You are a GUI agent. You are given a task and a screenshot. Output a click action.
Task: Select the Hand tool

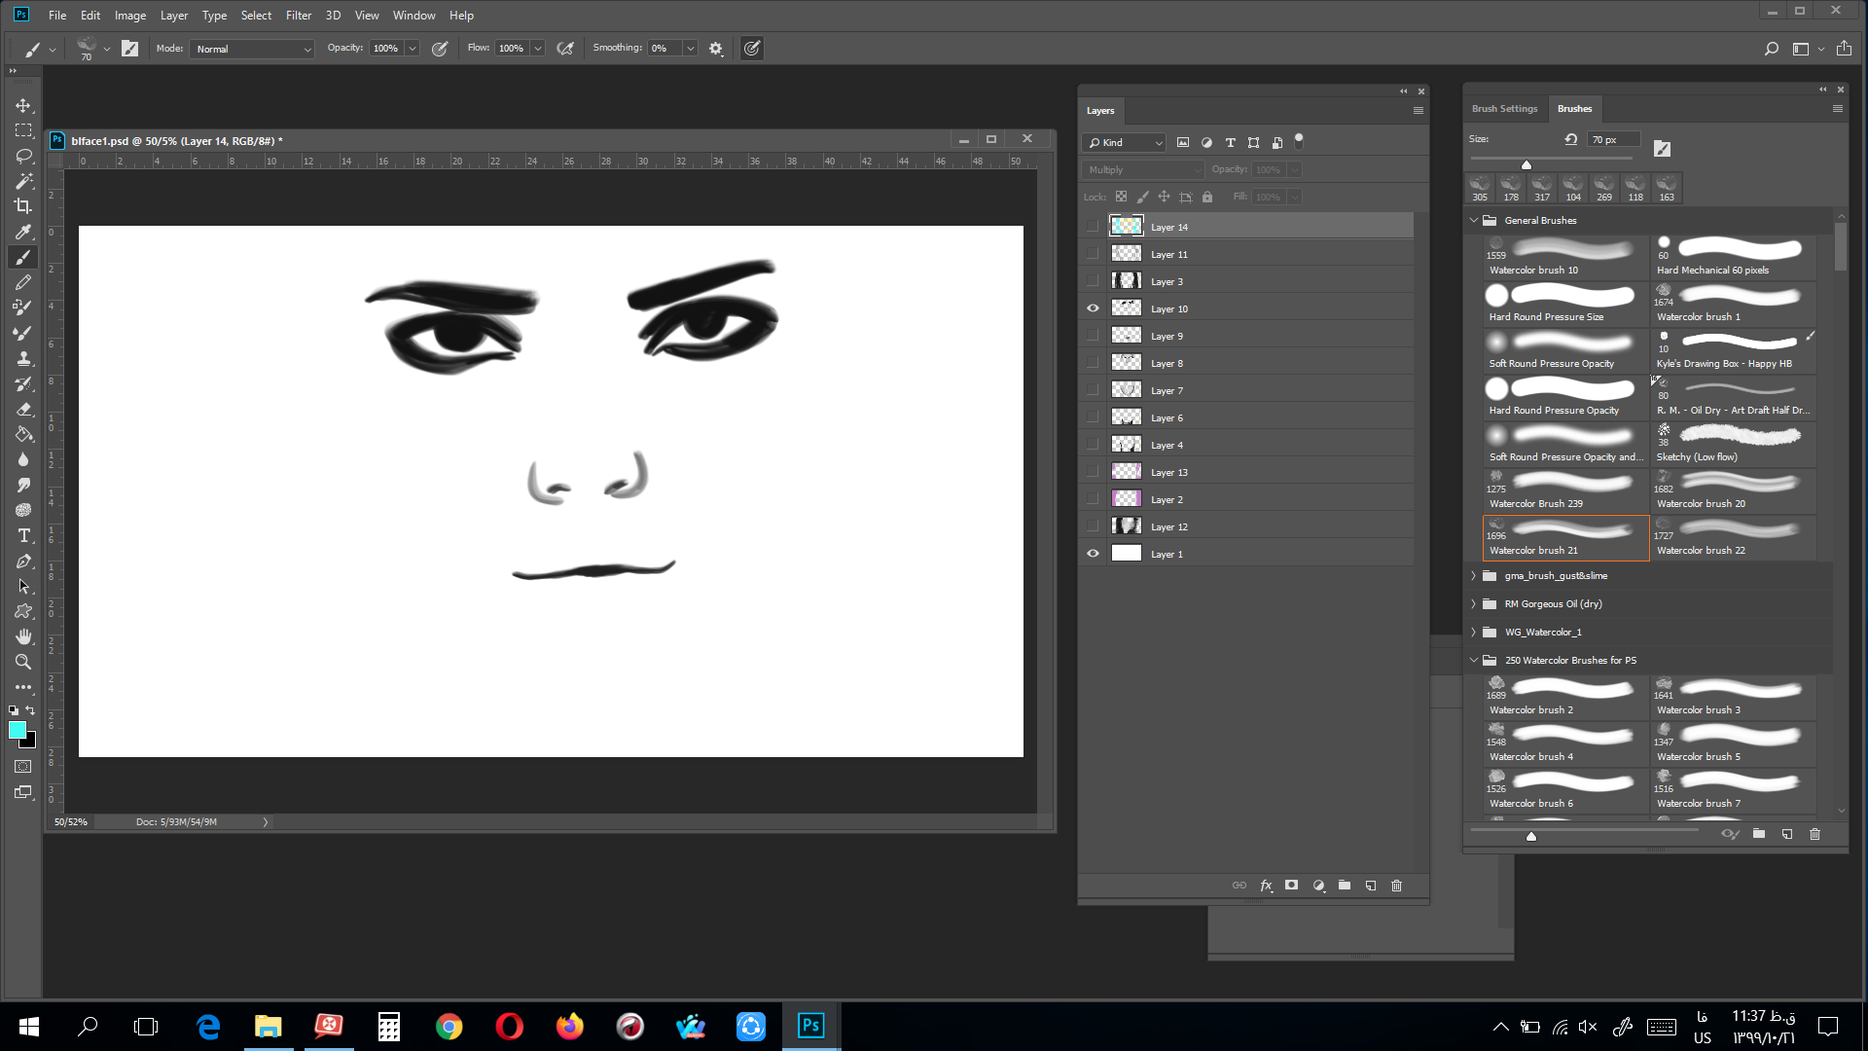(x=23, y=636)
